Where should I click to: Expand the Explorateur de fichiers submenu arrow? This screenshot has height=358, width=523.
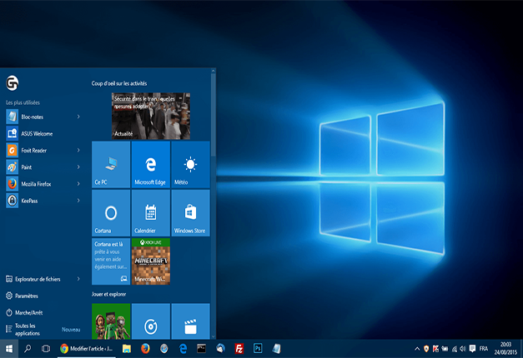tap(78, 279)
